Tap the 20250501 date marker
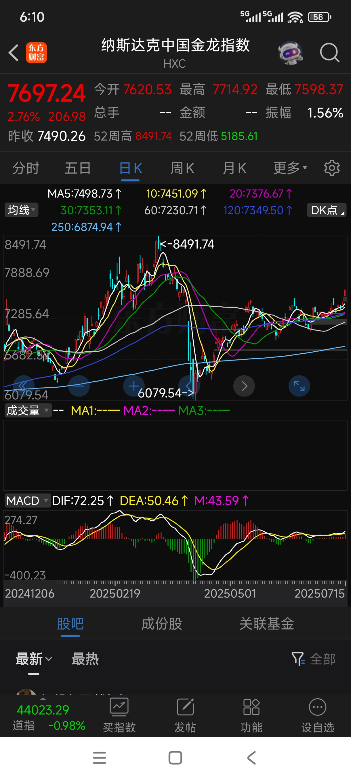This screenshot has height=781, width=351. [x=230, y=593]
